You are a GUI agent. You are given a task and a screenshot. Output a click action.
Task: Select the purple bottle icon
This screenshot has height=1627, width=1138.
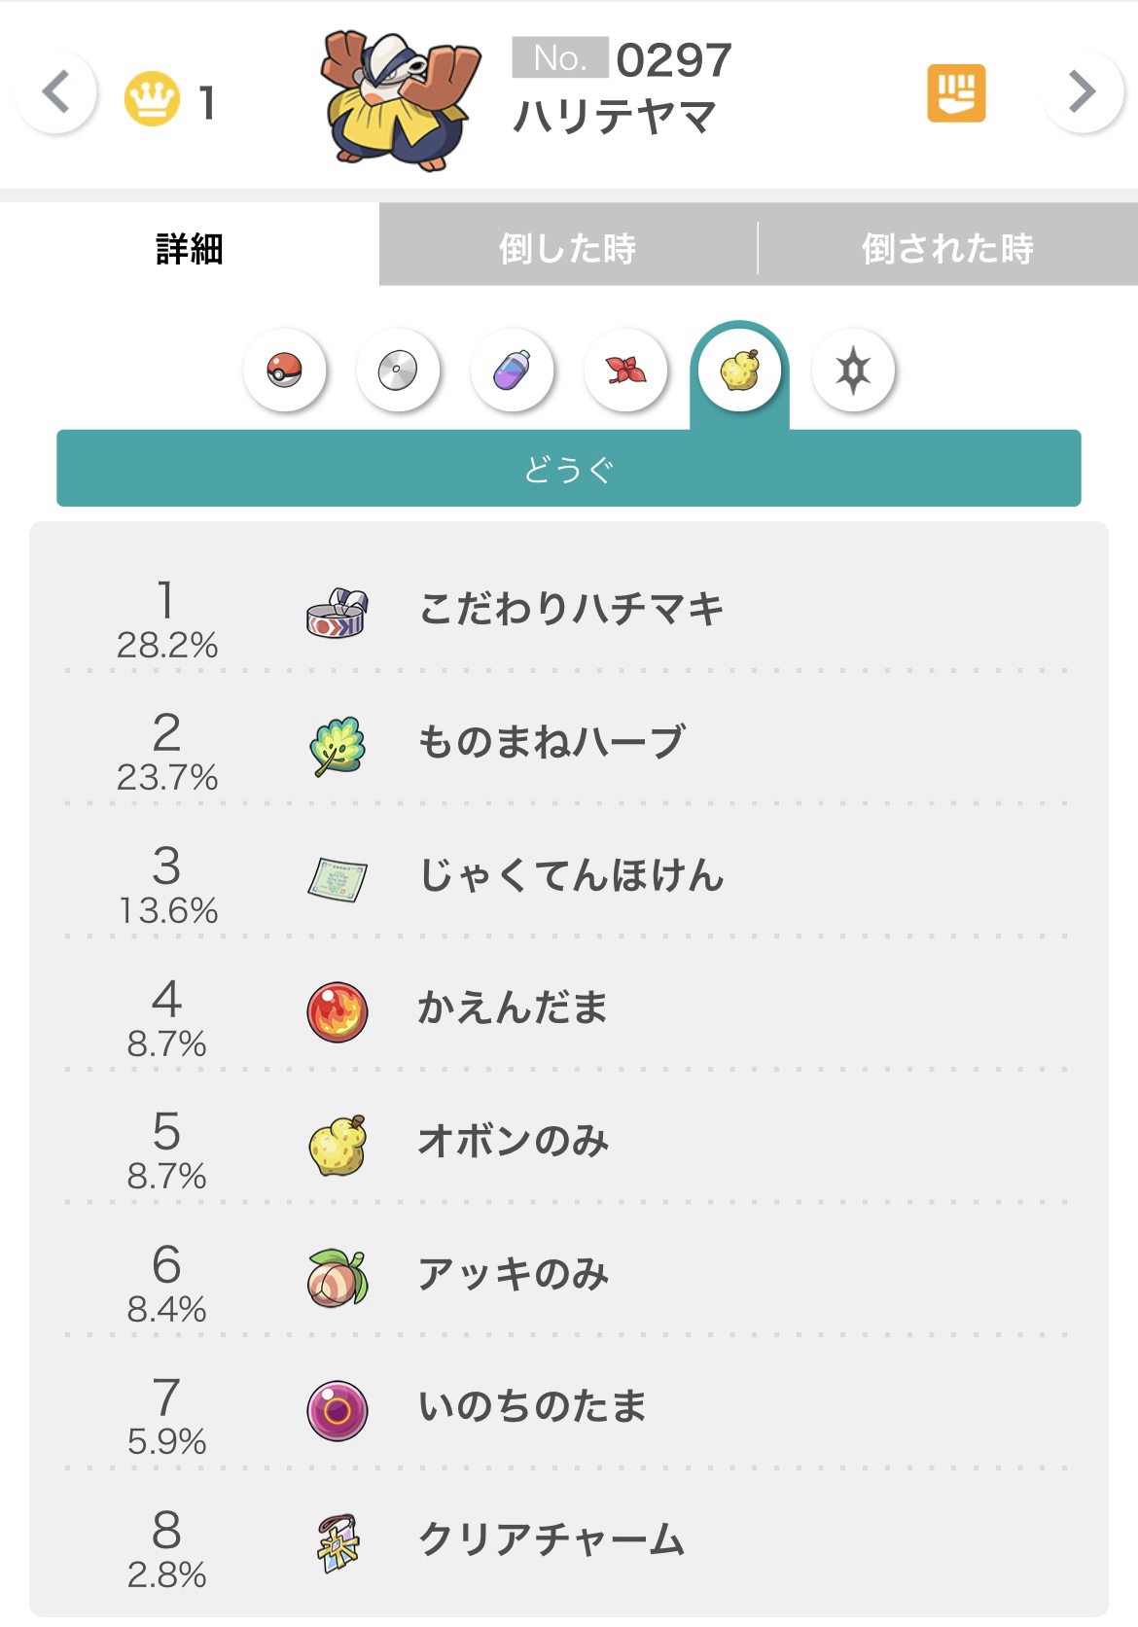click(512, 371)
